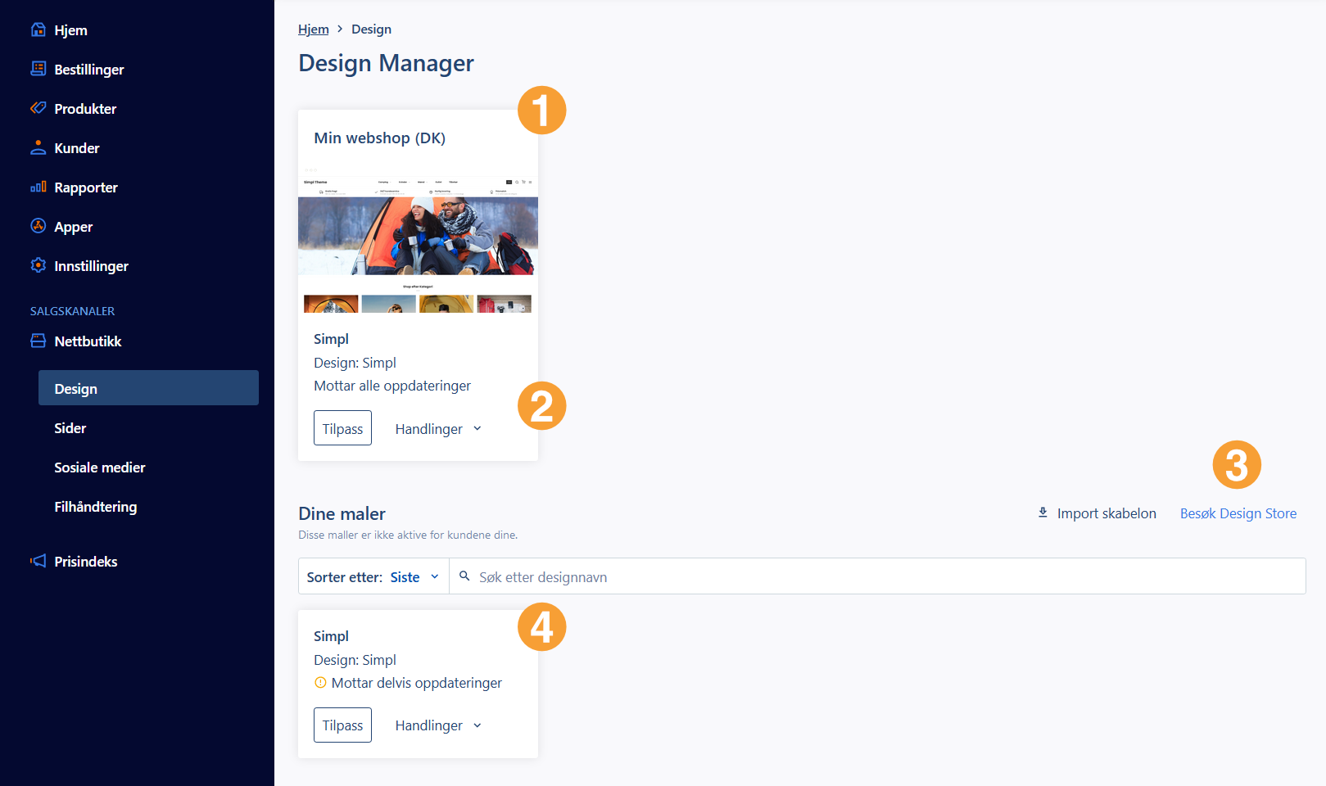The width and height of the screenshot is (1326, 786).
Task: Click the Apper icon in the sidebar
Action: click(38, 226)
